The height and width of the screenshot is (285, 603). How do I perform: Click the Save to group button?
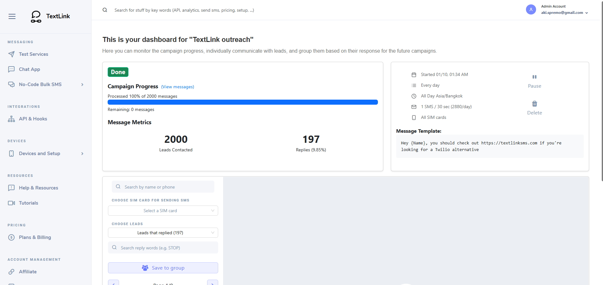(163, 268)
